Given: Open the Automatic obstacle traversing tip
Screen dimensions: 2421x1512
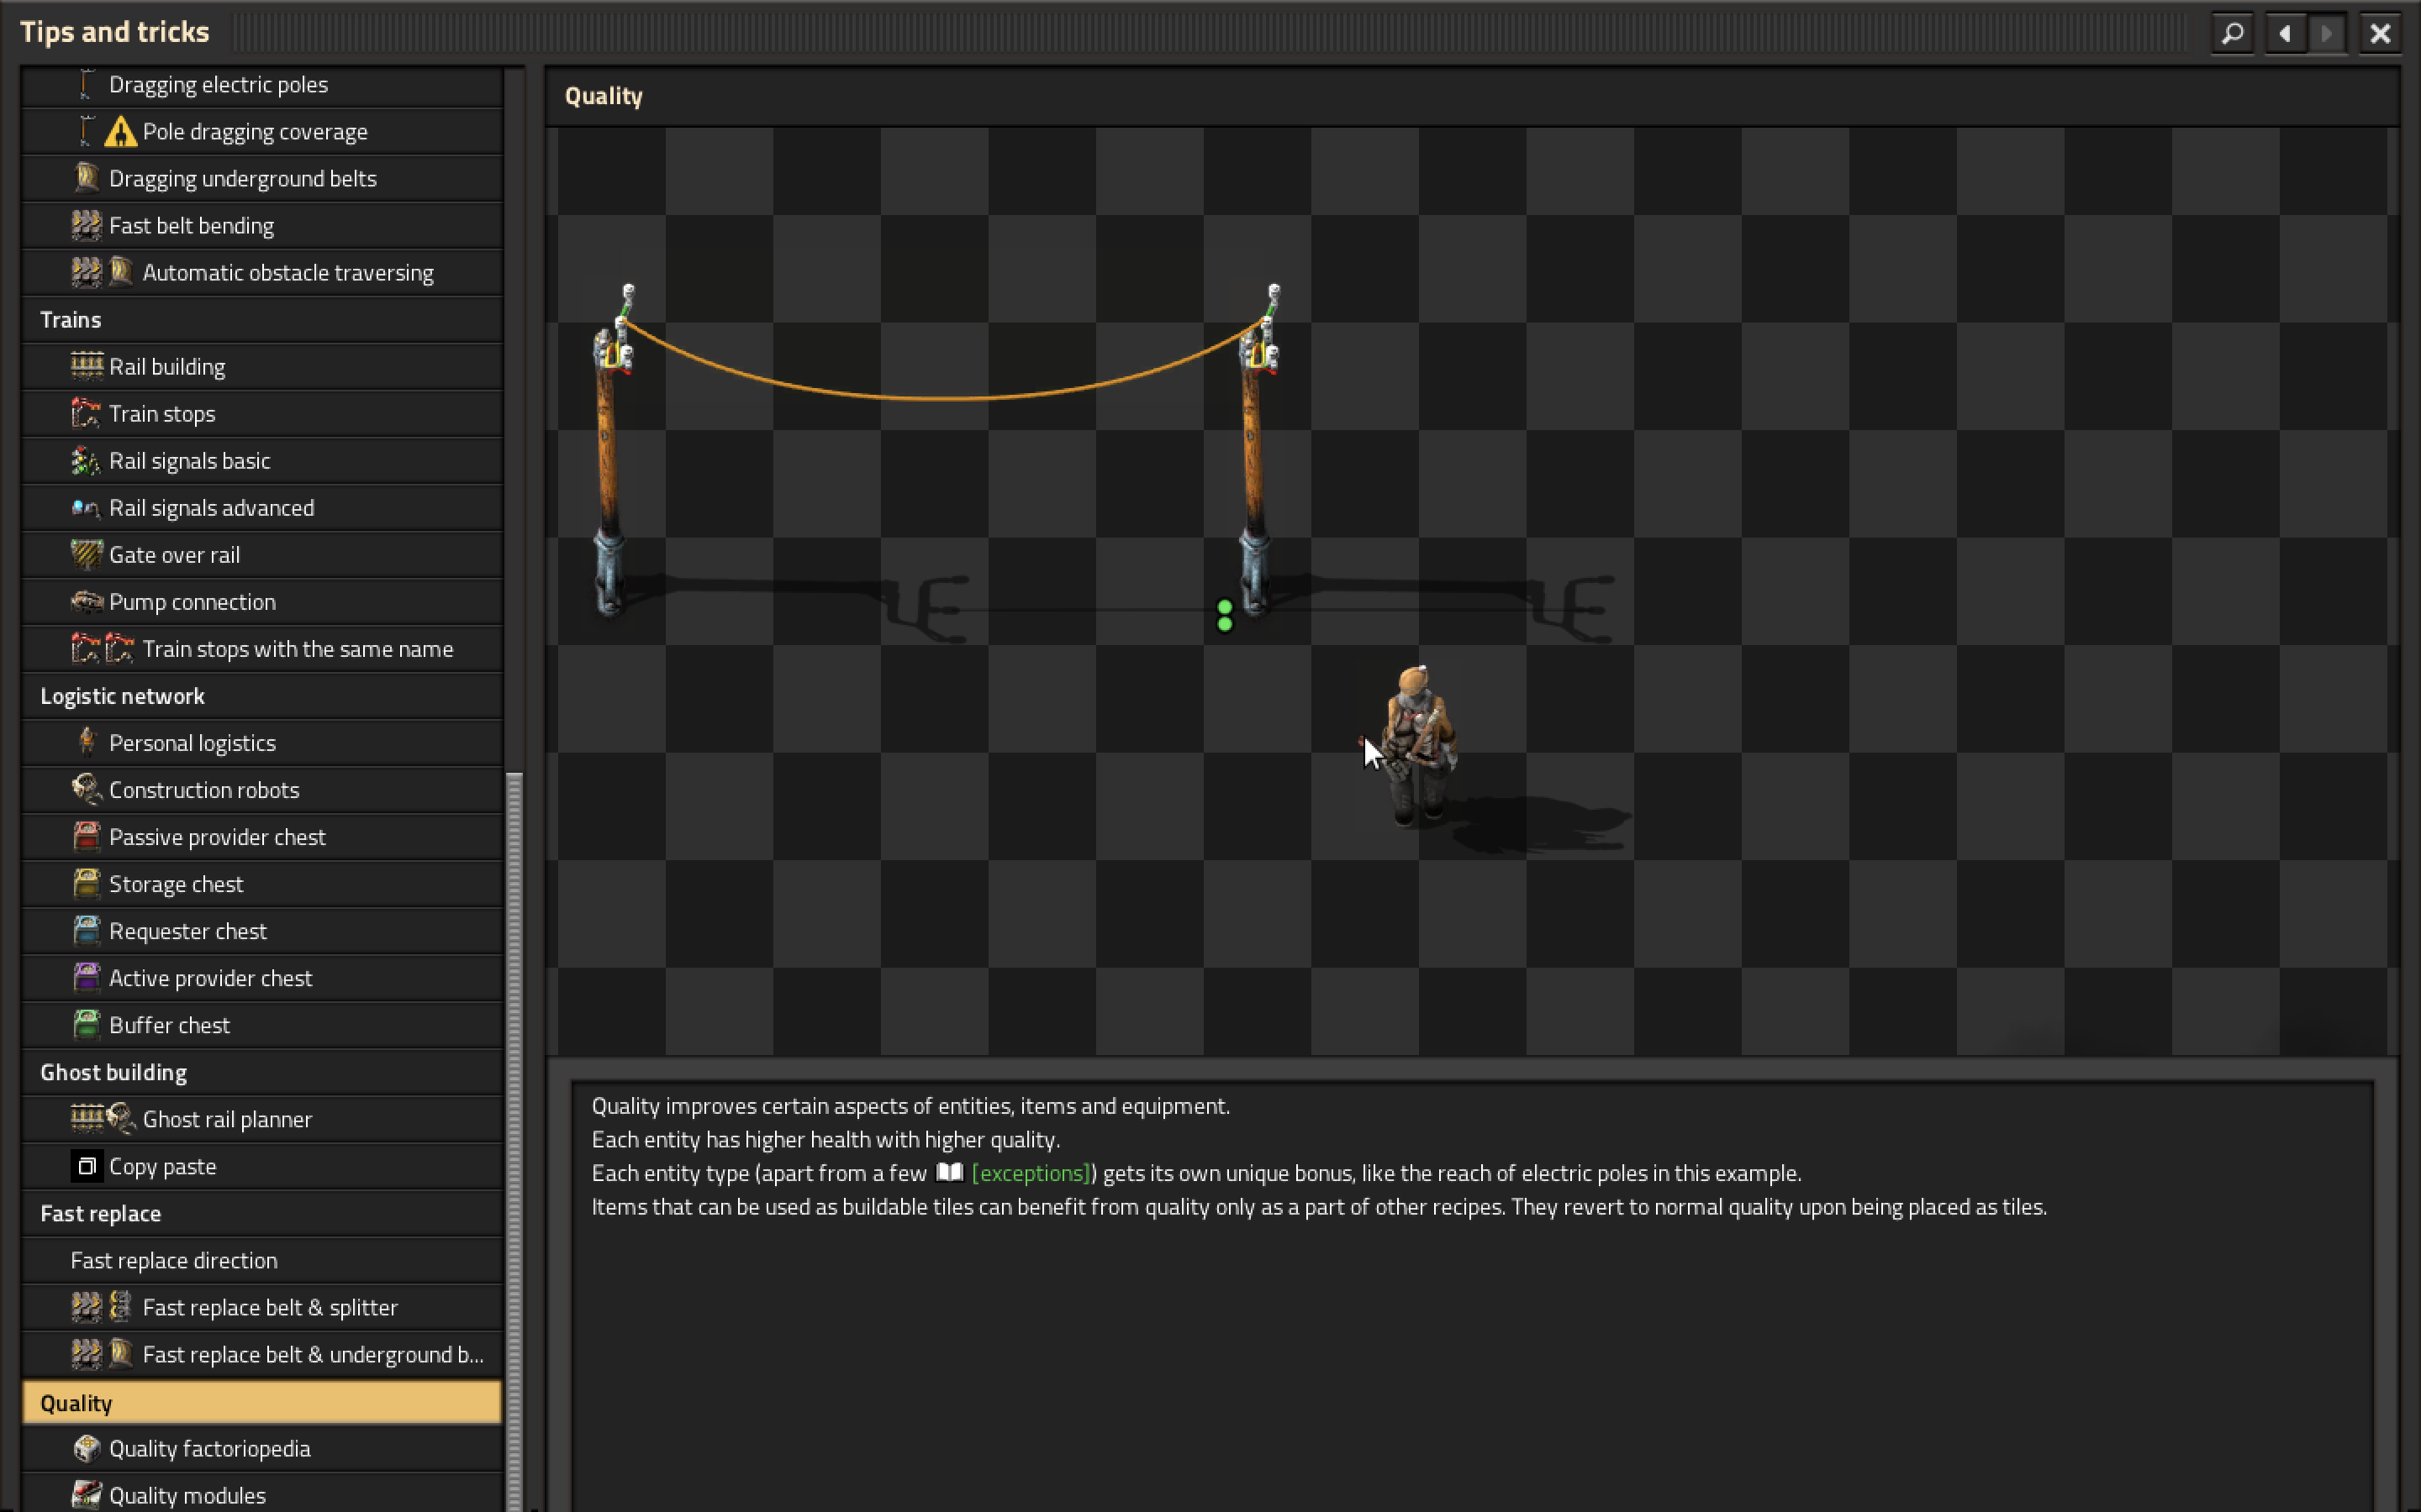Looking at the screenshot, I should click(262, 273).
